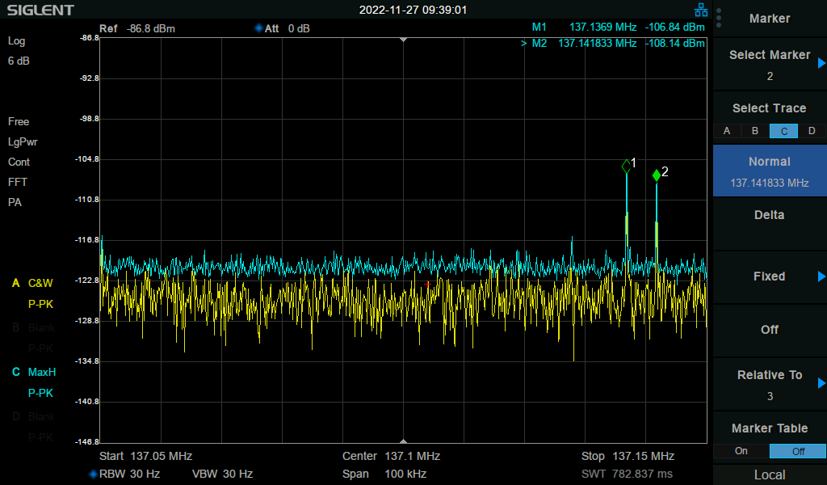The height and width of the screenshot is (485, 827).
Task: Choose trace D in Select Trace
Action: [x=812, y=131]
